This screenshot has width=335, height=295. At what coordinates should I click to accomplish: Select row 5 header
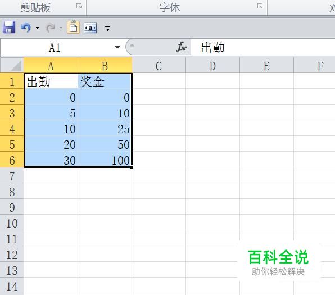(x=12, y=144)
